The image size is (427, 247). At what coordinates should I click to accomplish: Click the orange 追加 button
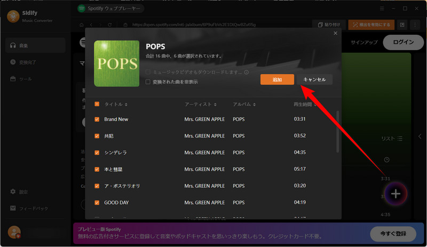(277, 79)
